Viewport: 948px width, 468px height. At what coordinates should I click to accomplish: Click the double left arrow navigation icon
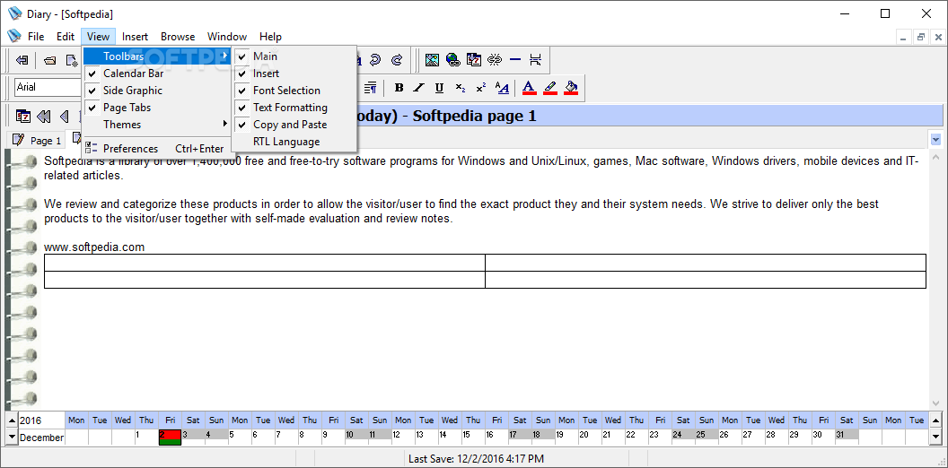[43, 116]
